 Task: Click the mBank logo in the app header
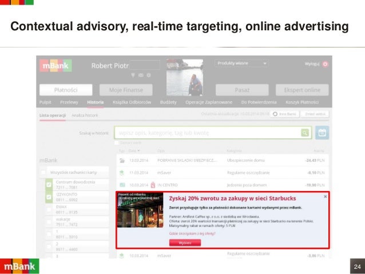tap(55, 66)
